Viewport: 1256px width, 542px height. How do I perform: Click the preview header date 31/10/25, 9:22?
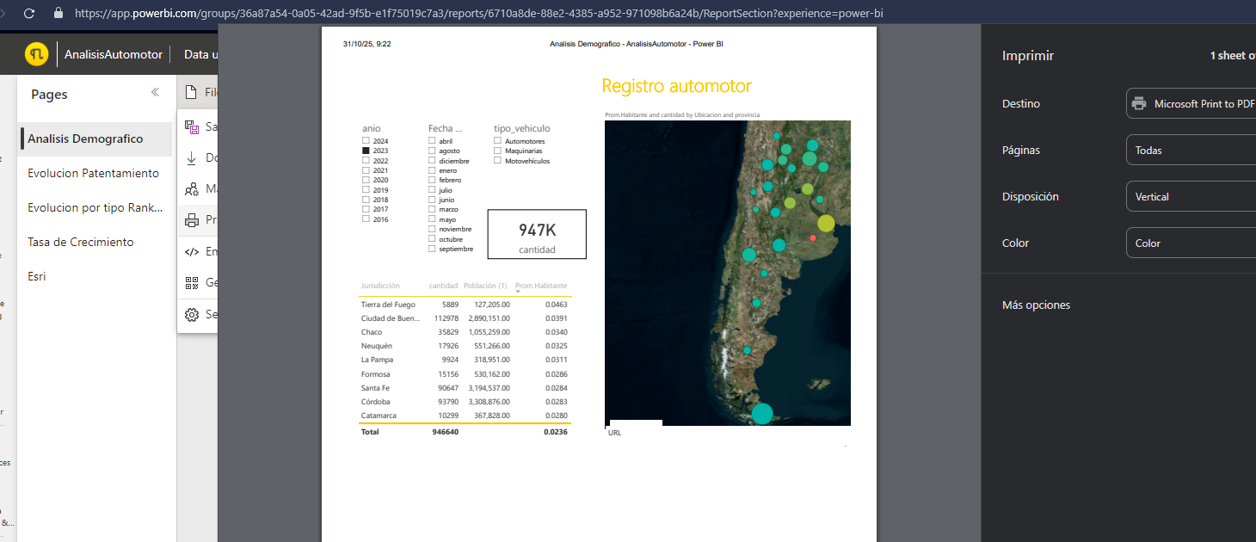point(366,44)
